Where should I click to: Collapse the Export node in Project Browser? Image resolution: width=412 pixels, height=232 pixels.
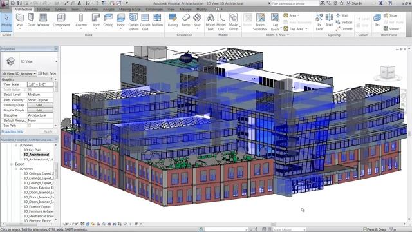(x=12, y=164)
